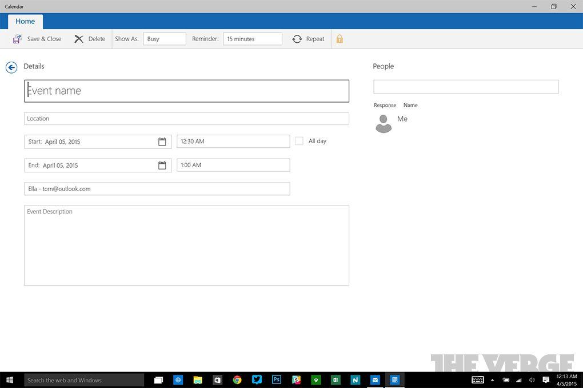Click the Save & Close floppy icon
This screenshot has width=583, height=388.
click(18, 39)
